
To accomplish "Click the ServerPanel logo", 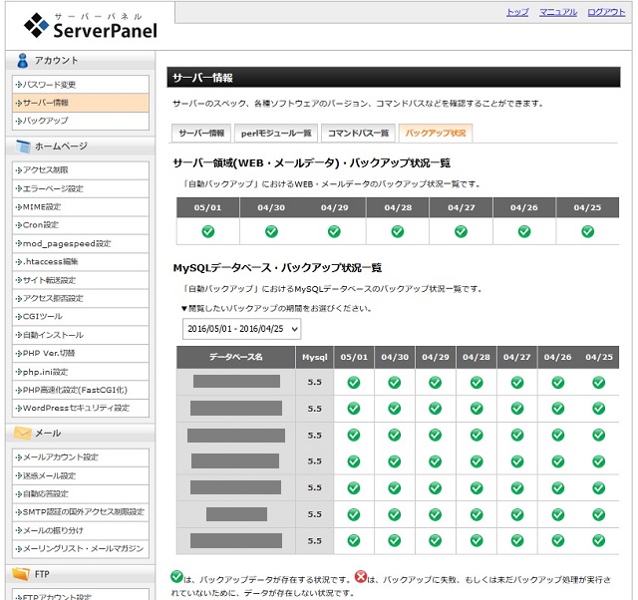I will (91, 26).
